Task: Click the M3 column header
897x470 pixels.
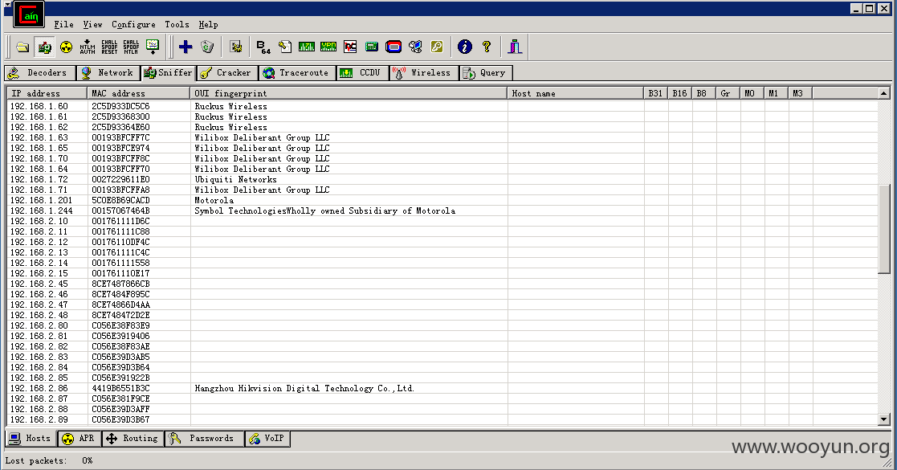Action: [800, 93]
